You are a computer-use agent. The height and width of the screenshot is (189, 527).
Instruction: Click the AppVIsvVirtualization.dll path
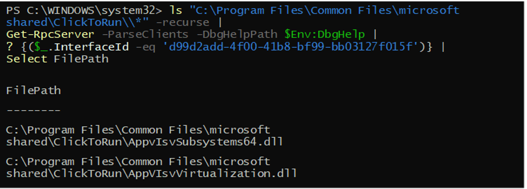(151, 168)
